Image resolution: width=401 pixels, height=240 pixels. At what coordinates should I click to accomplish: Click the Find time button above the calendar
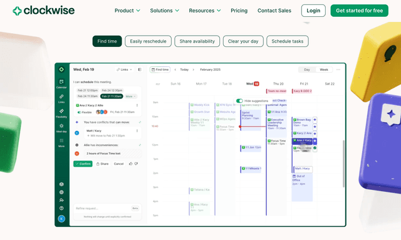[160, 70]
